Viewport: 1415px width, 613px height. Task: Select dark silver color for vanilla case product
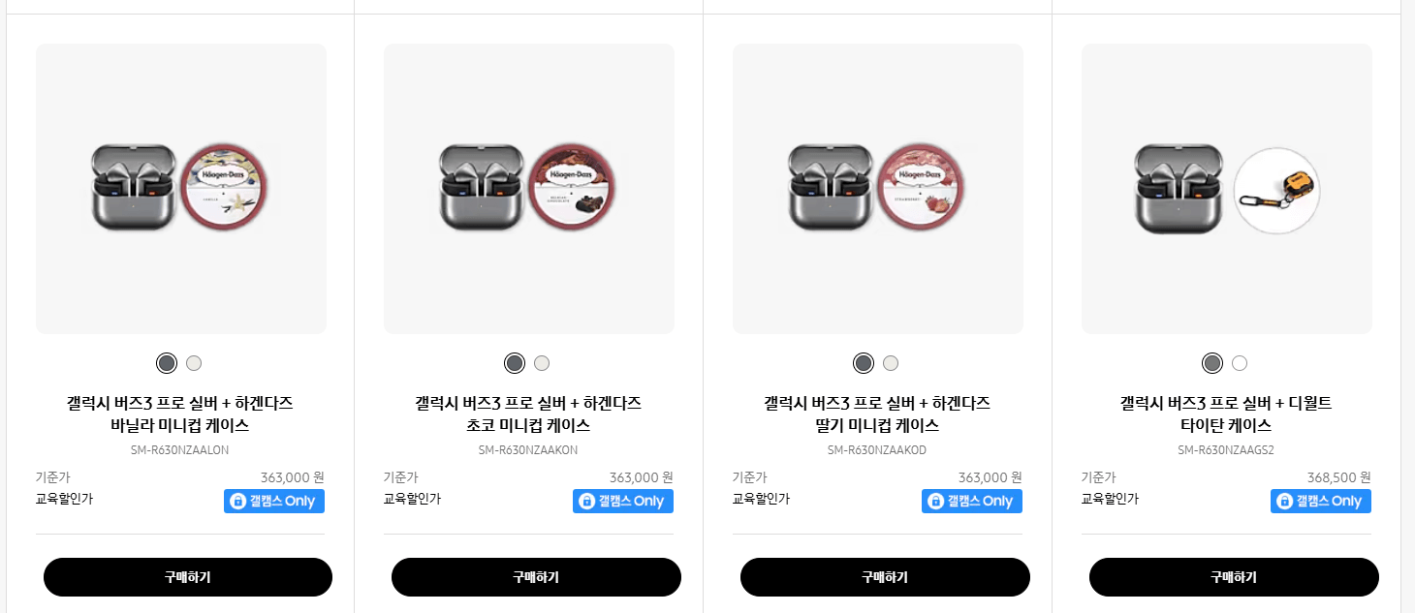(x=167, y=363)
